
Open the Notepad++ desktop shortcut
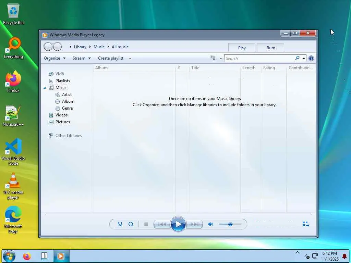tap(13, 116)
